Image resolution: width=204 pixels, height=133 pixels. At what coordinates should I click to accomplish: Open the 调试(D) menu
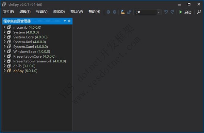point(59,12)
